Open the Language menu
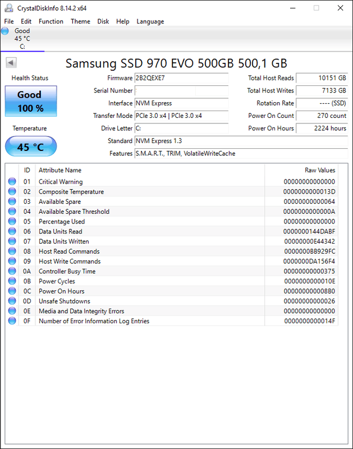The height and width of the screenshot is (449, 353). pos(150,21)
